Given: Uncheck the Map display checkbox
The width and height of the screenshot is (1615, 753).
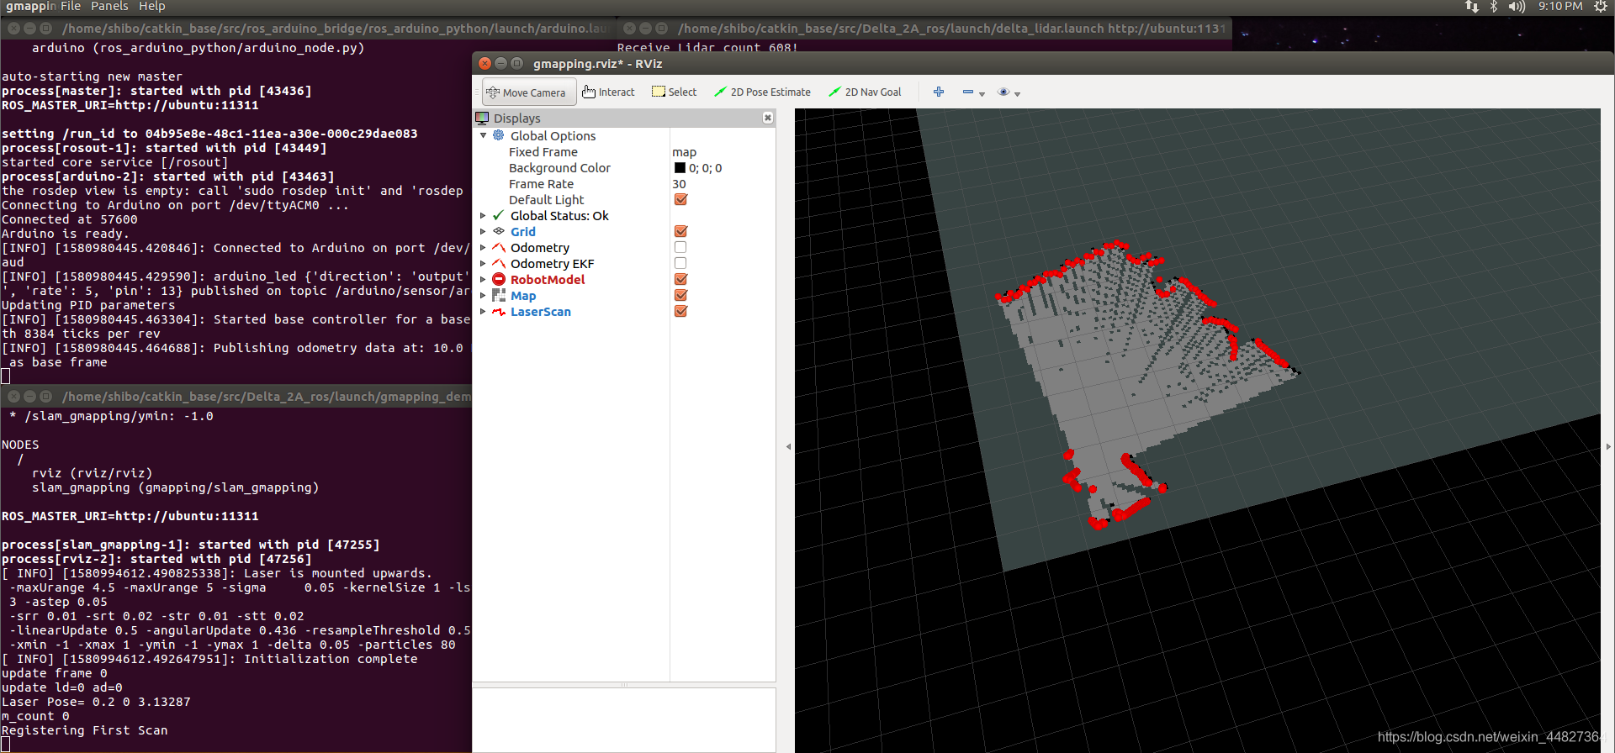Looking at the screenshot, I should (681, 295).
